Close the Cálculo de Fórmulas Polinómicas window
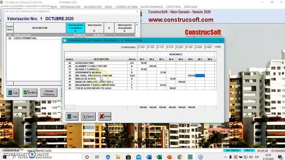The width and height of the screenshot is (285, 160). (137, 12)
